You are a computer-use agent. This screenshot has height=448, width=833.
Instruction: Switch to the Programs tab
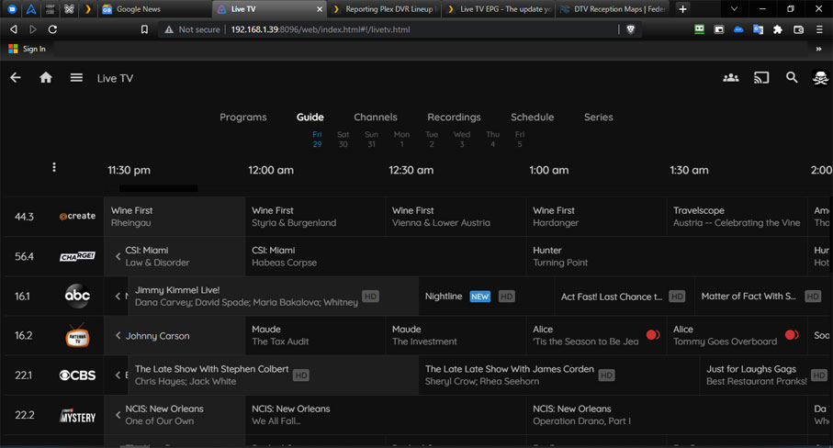(x=243, y=118)
